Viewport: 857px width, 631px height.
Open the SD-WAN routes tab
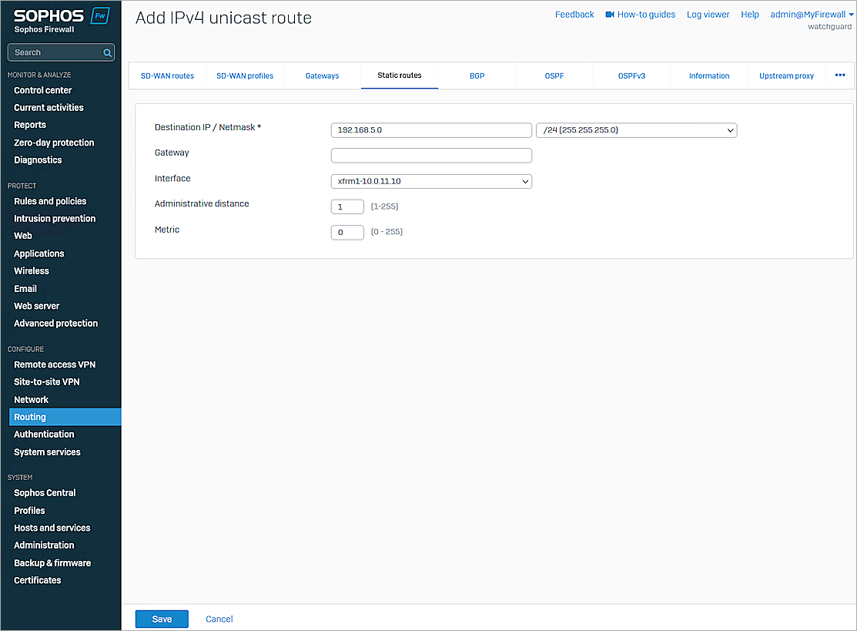(x=168, y=76)
